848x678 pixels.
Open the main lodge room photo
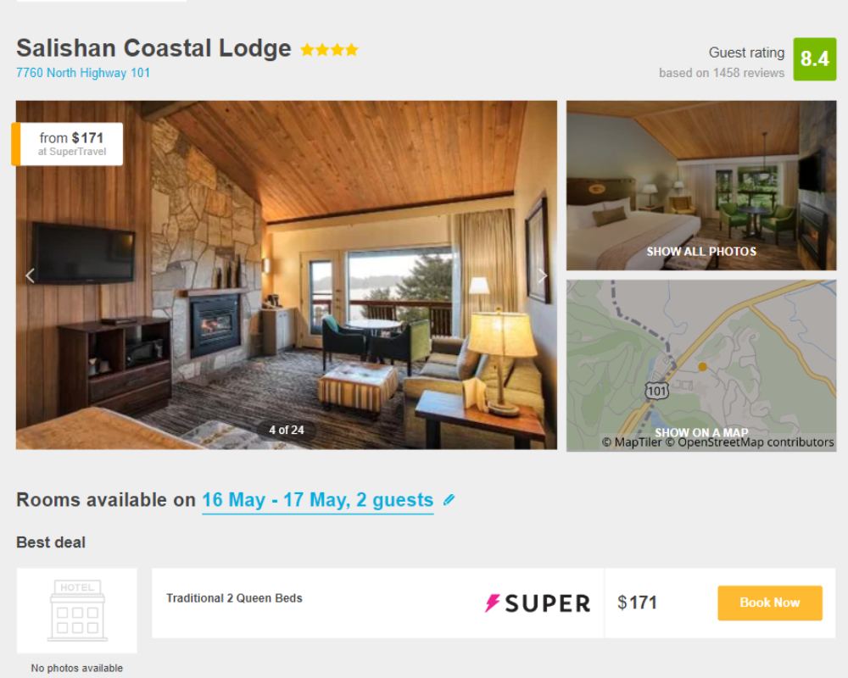286,275
